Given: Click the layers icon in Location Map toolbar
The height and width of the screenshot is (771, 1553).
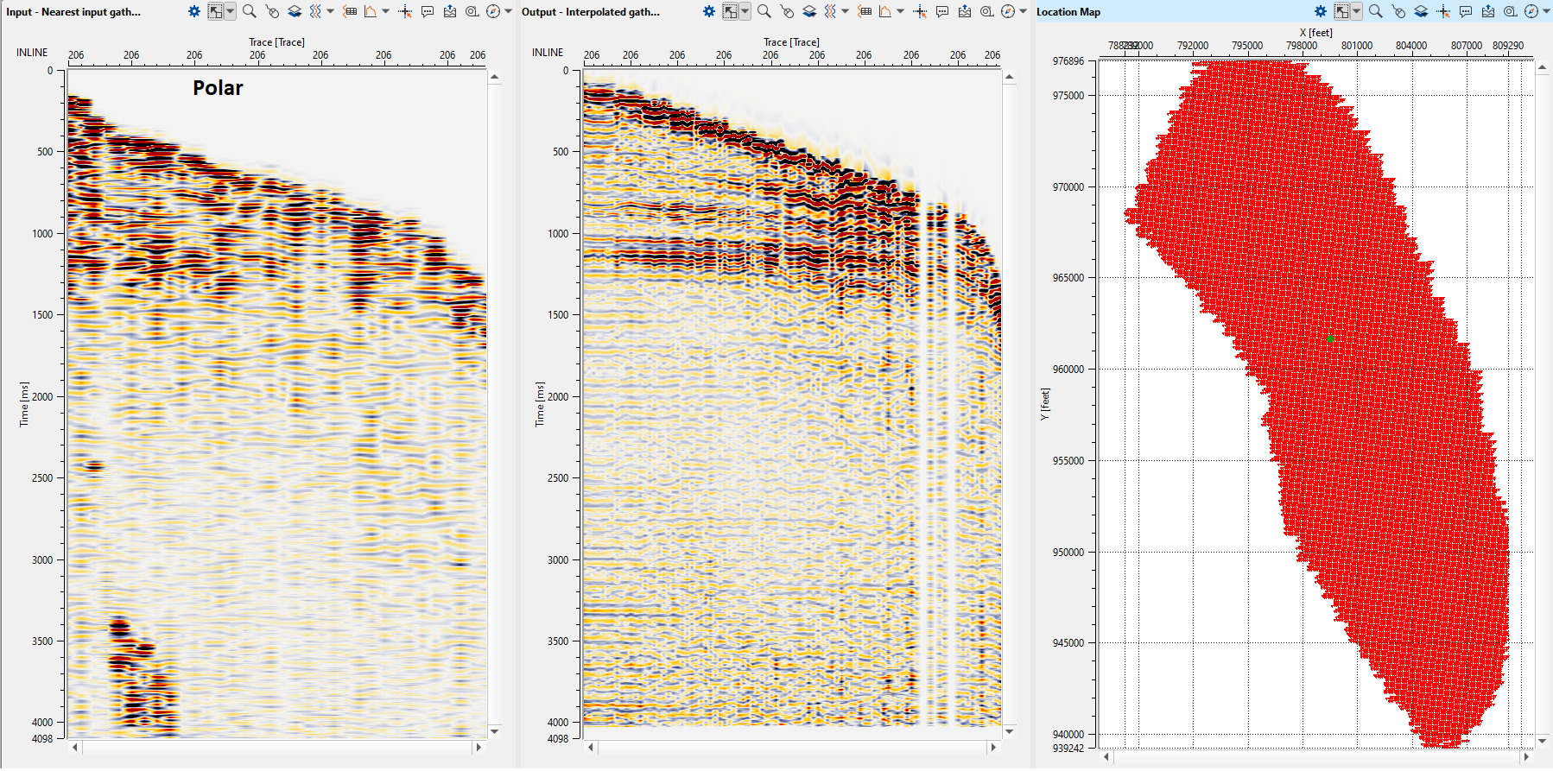Looking at the screenshot, I should tap(1421, 11).
